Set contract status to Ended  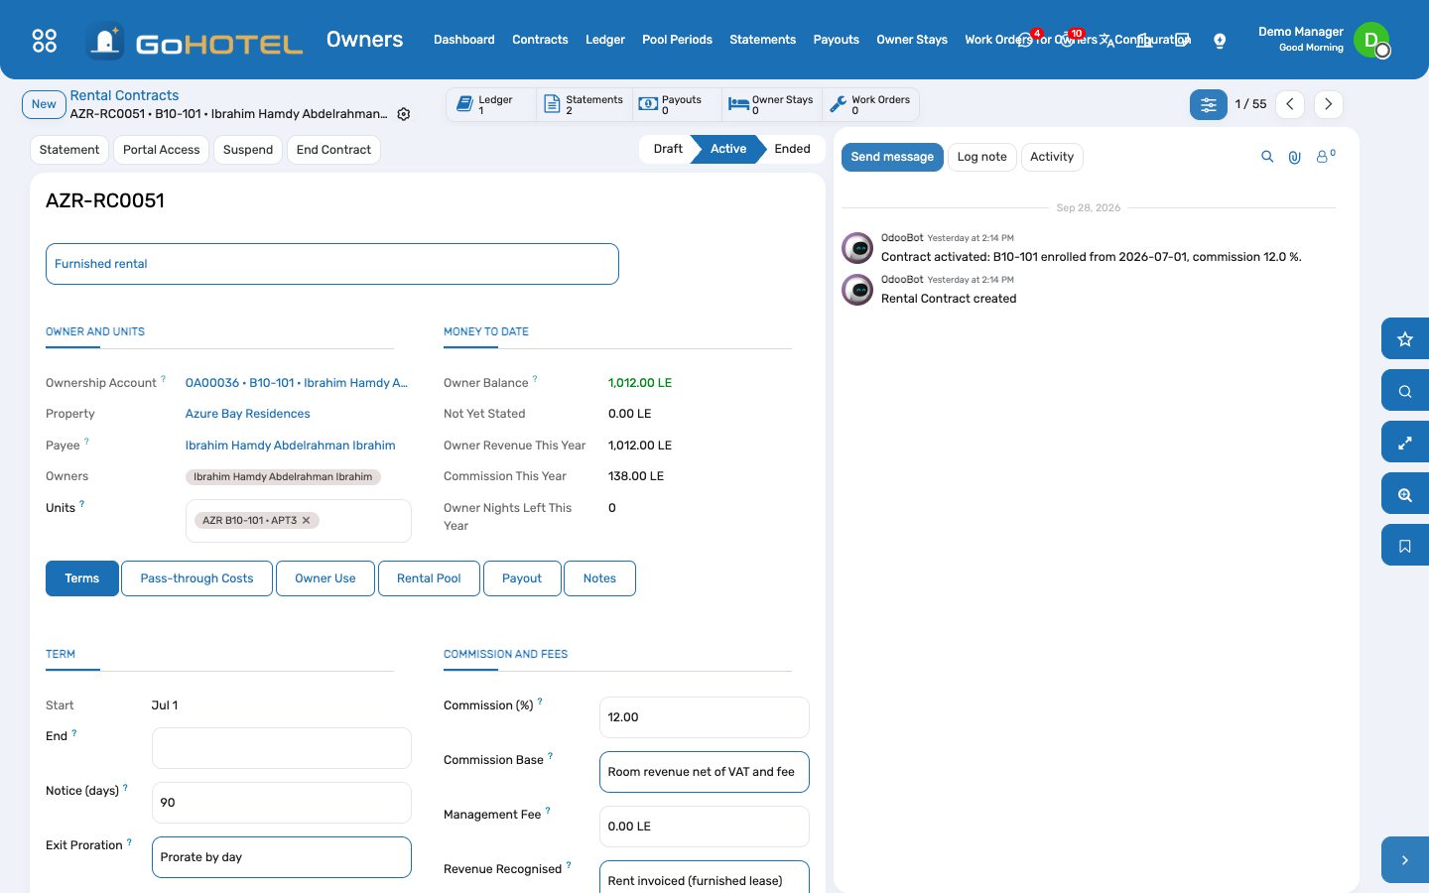pyautogui.click(x=792, y=149)
